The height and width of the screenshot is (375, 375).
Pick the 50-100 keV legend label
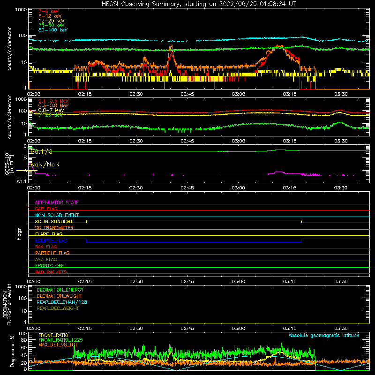[x=53, y=30]
